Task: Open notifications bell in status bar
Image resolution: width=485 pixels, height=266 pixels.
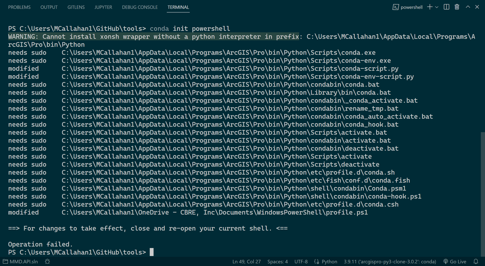Action: (x=476, y=262)
